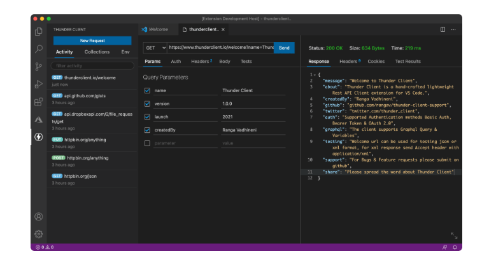Open the POST httpbin.org/anything entry

coord(92,161)
